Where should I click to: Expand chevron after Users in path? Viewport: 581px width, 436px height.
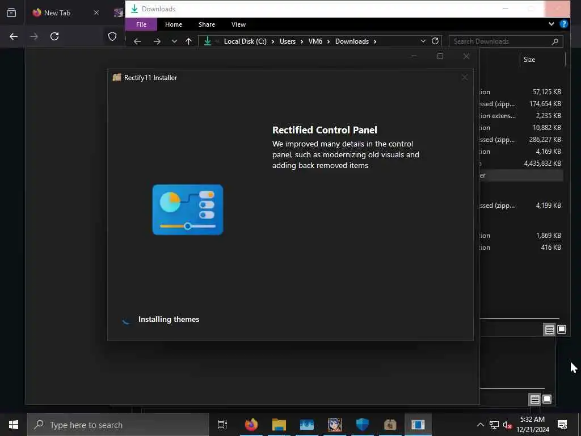pyautogui.click(x=302, y=41)
